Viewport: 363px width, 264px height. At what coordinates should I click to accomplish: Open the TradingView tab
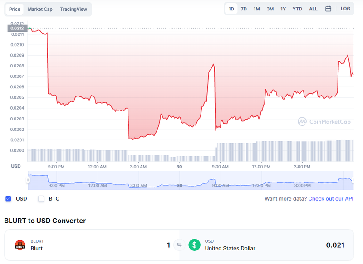(74, 9)
